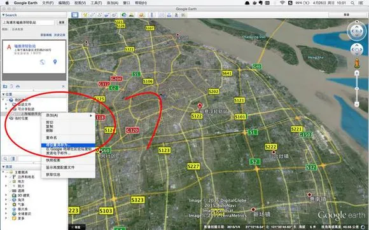Click the Switch Planets toolbar icon

pos(141,15)
